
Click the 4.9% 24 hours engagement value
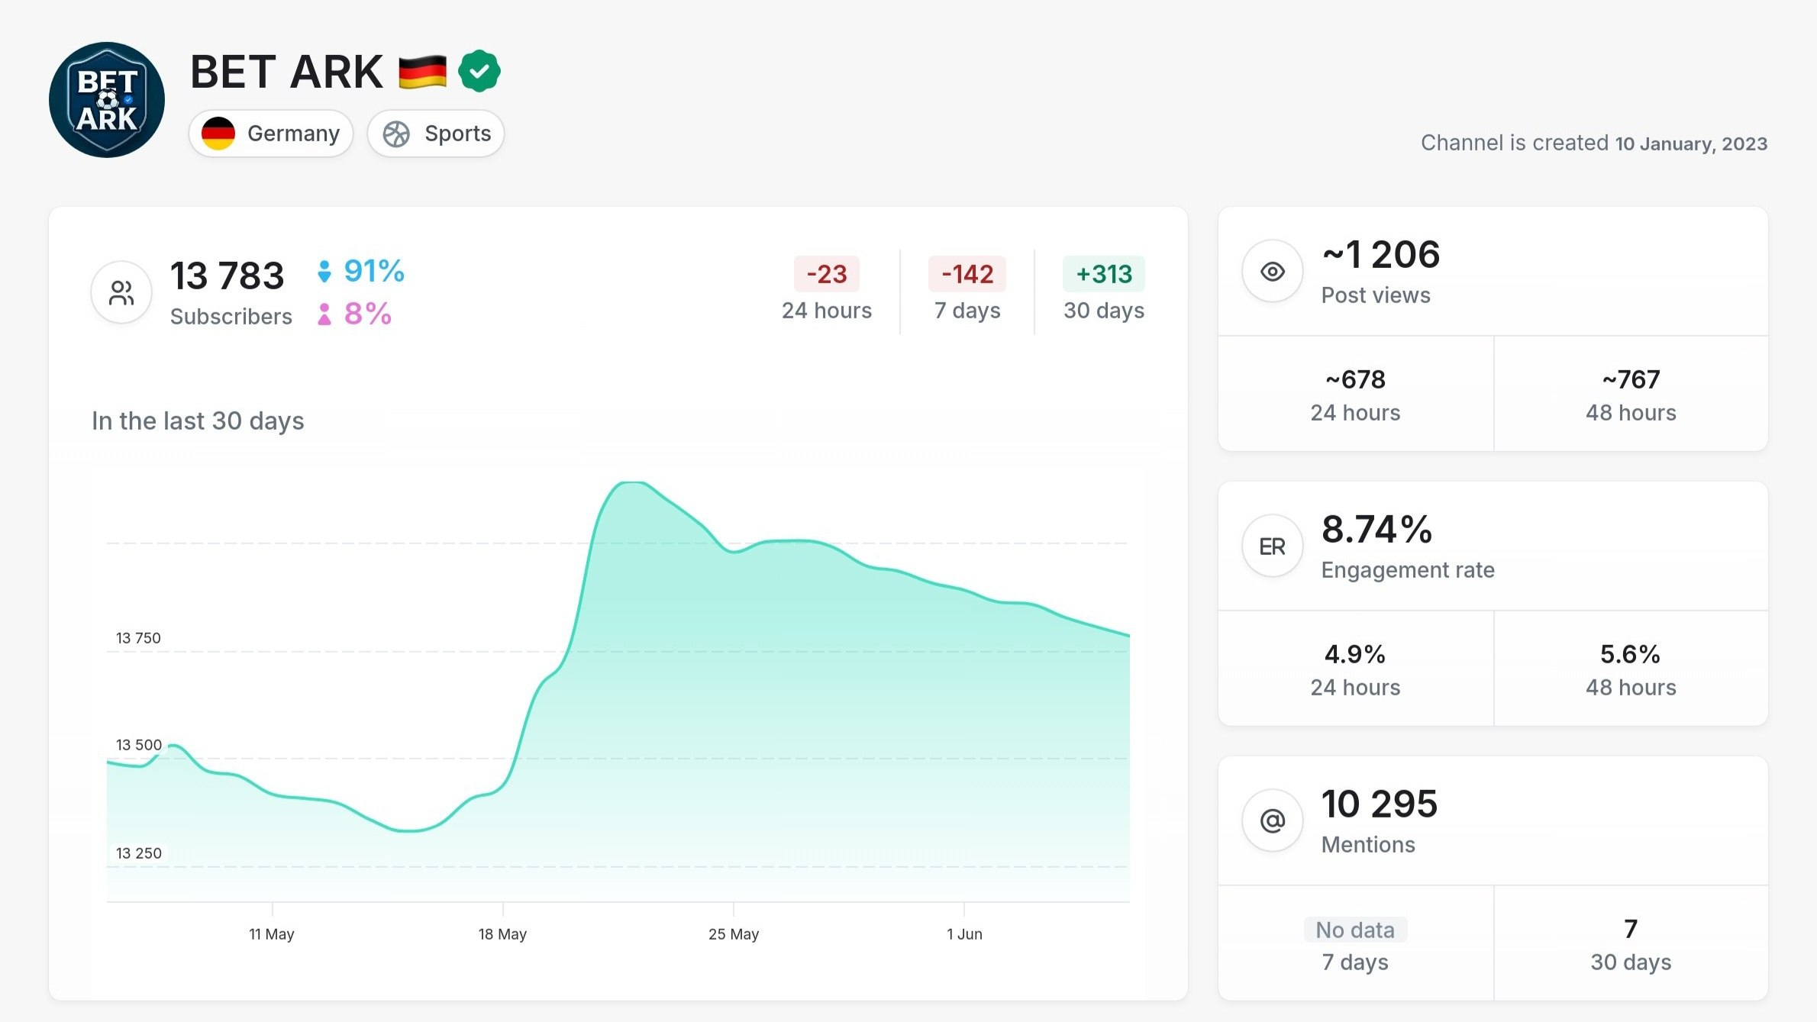(x=1355, y=654)
